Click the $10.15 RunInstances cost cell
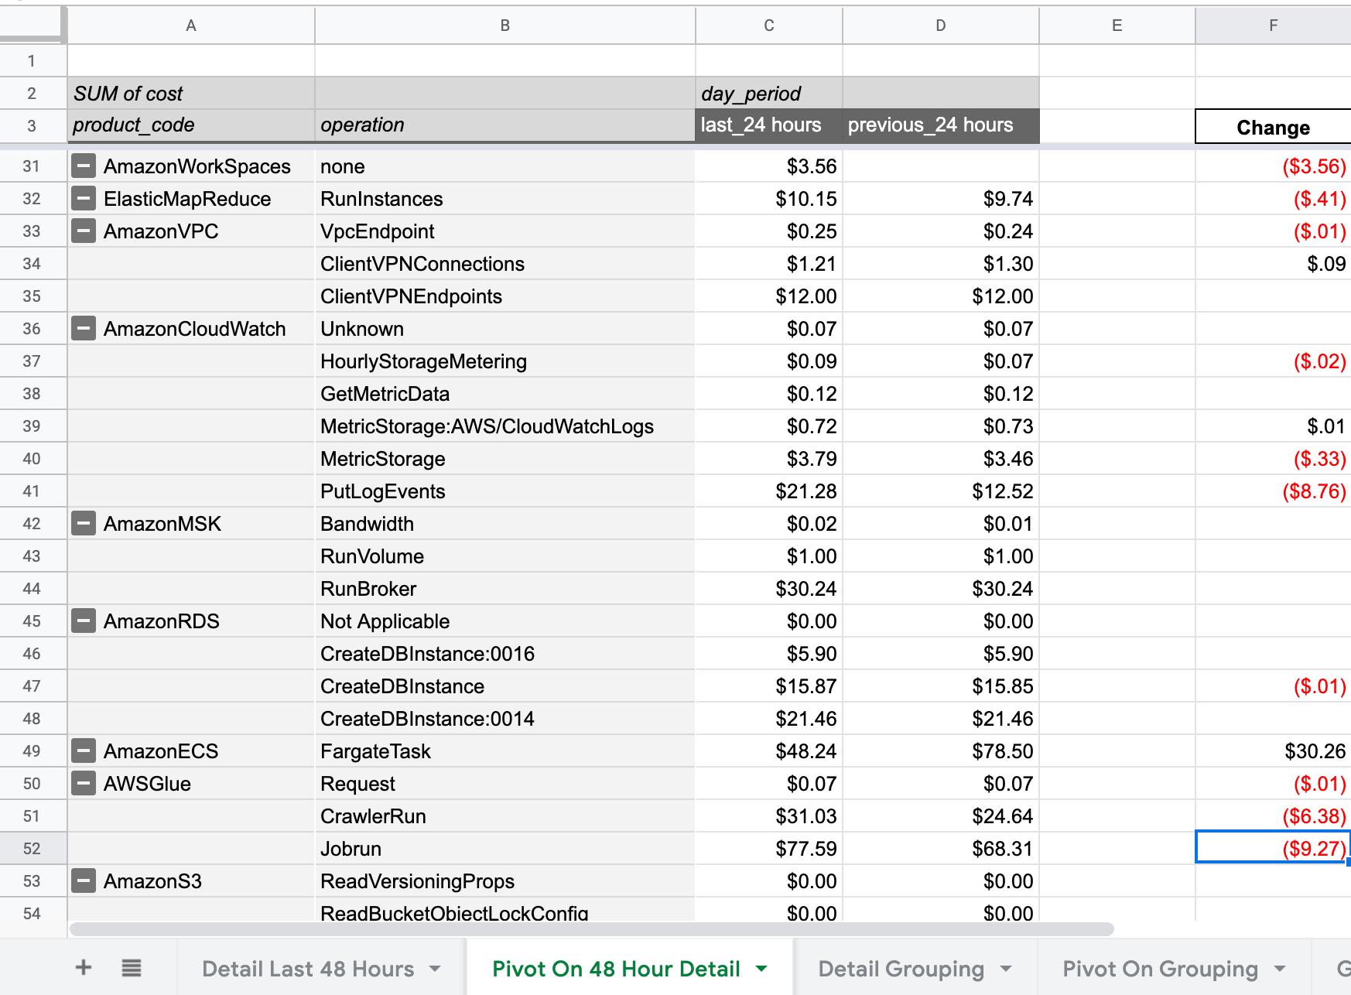 769,198
